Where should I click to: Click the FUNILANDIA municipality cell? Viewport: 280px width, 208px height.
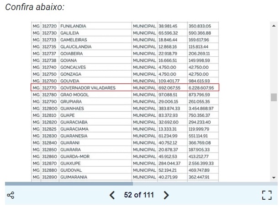coord(73,26)
